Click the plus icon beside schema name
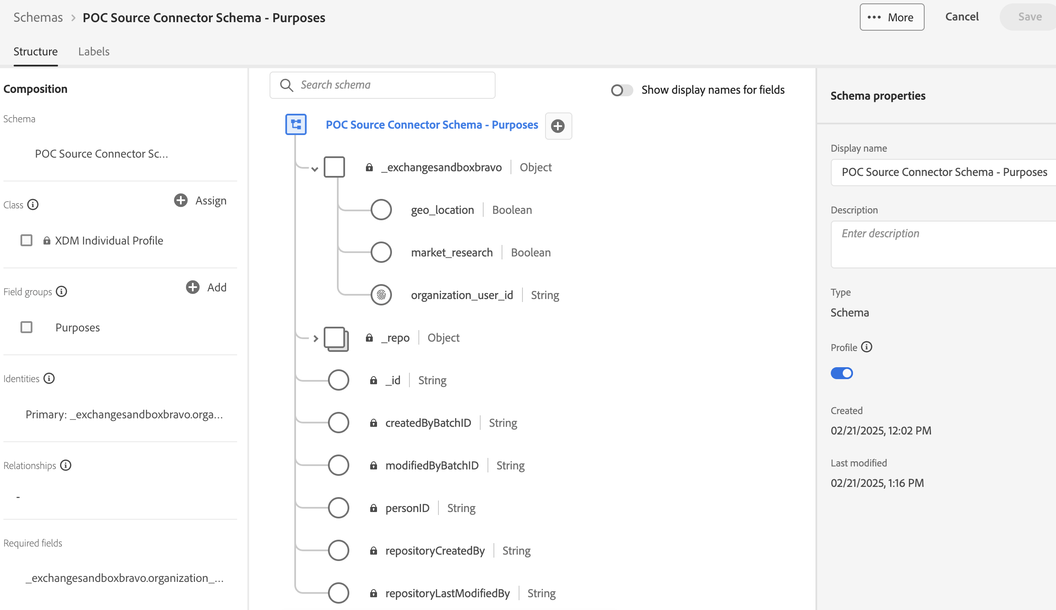This screenshot has width=1056, height=610. [558, 126]
